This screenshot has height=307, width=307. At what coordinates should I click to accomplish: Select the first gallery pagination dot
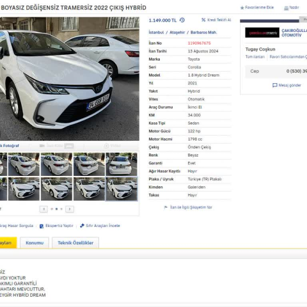(x=52, y=209)
